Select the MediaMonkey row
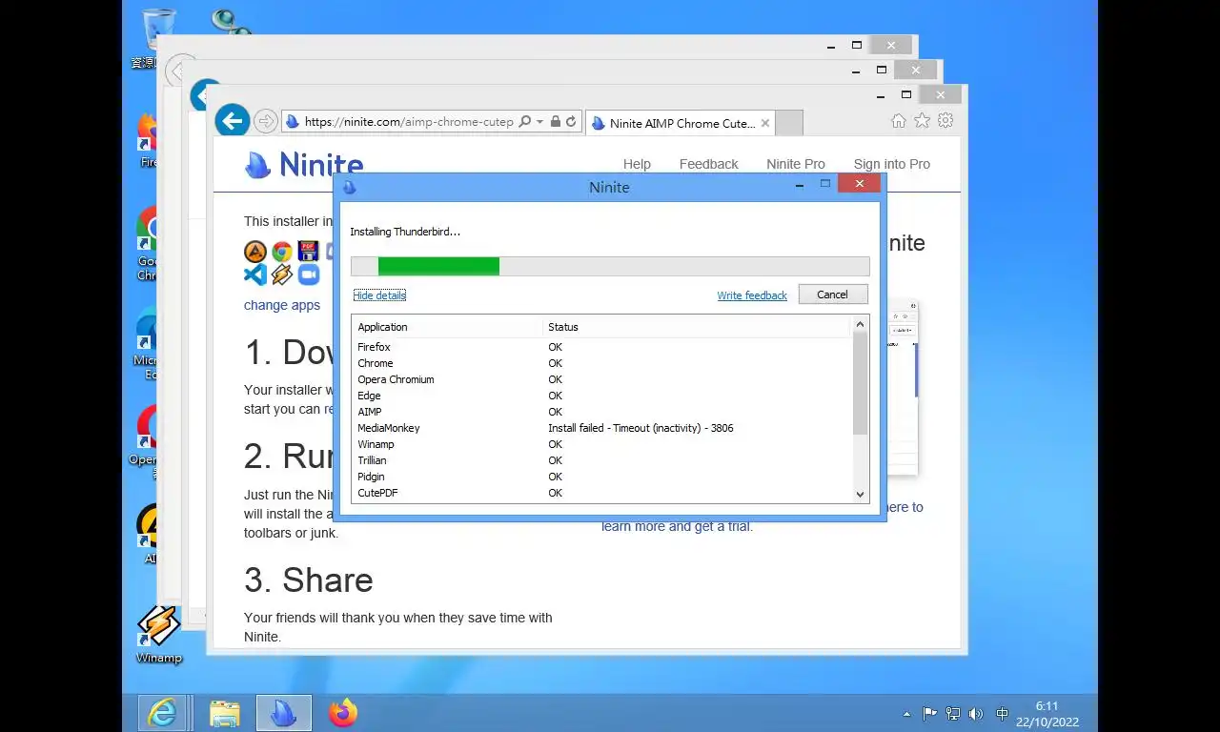Viewport: 1220px width, 732px height. (602, 428)
